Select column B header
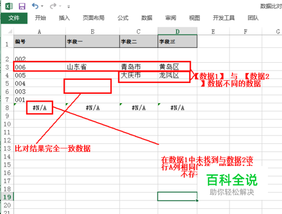The width and height of the screenshot is (282, 214). point(92,32)
